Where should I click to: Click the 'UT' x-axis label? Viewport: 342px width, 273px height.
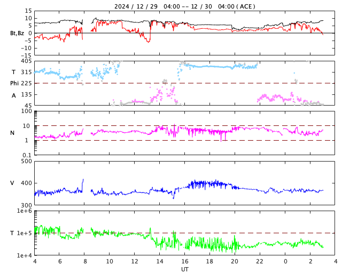(x=185, y=269)
